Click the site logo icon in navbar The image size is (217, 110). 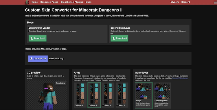[x=27, y=2]
